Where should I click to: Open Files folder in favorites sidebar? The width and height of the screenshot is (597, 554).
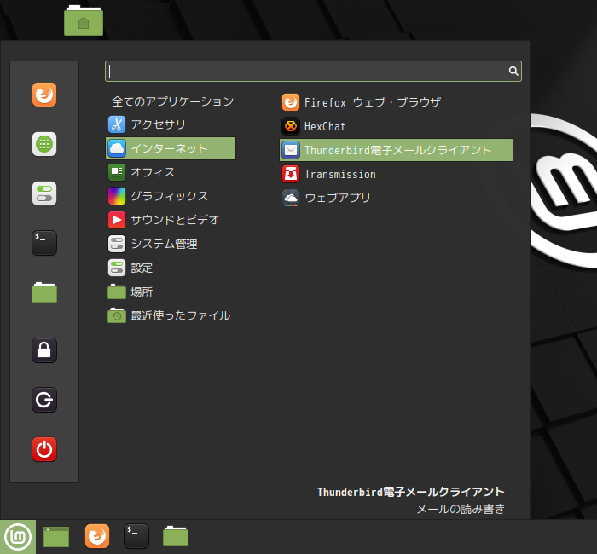tap(44, 292)
